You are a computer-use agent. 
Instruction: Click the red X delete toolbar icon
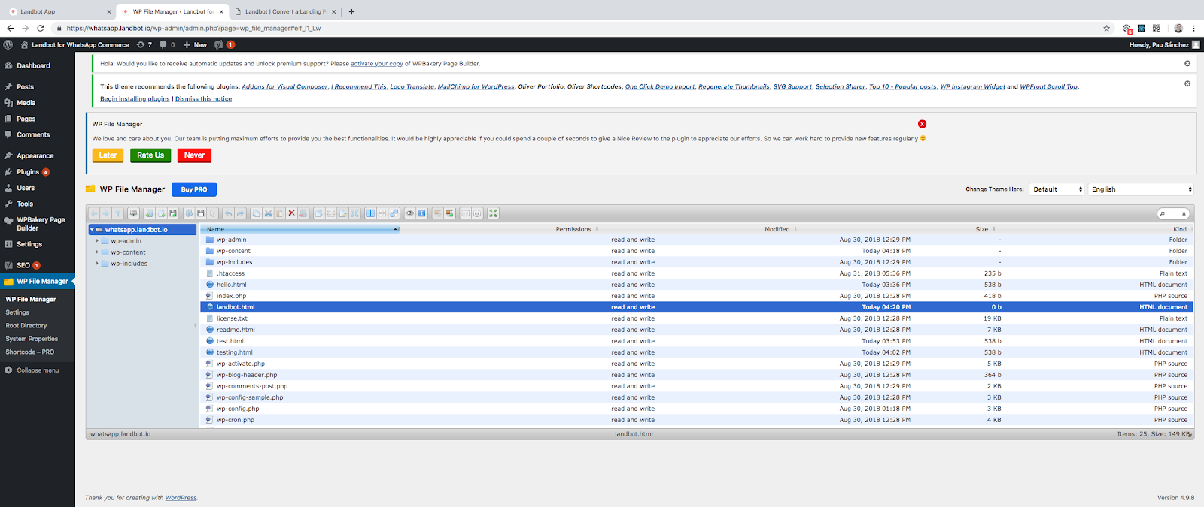click(291, 213)
